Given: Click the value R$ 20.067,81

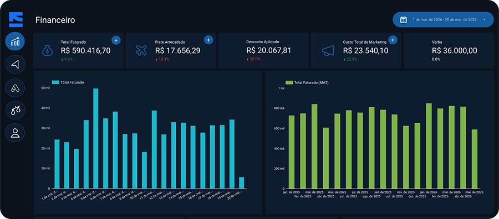Looking at the screenshot, I should [x=268, y=50].
